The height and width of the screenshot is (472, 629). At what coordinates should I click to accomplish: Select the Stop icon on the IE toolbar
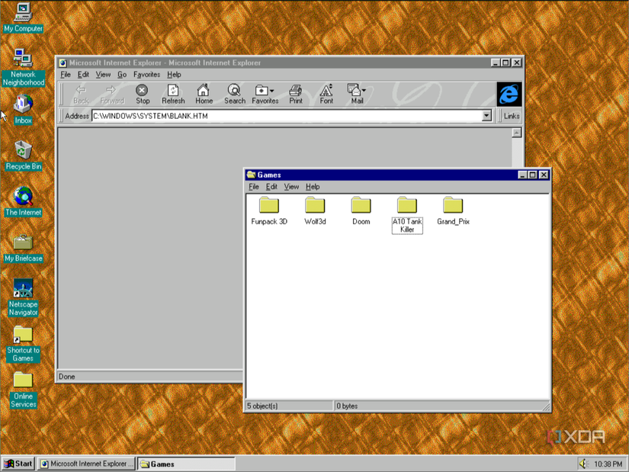pyautogui.click(x=143, y=93)
